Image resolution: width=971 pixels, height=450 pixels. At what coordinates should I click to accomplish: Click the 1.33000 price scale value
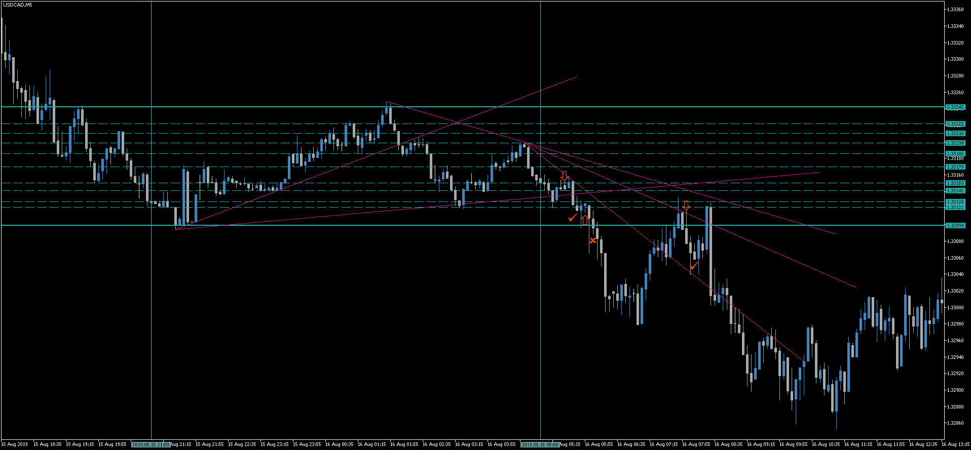[956, 307]
